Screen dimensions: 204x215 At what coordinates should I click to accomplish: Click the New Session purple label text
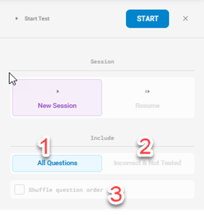57,105
